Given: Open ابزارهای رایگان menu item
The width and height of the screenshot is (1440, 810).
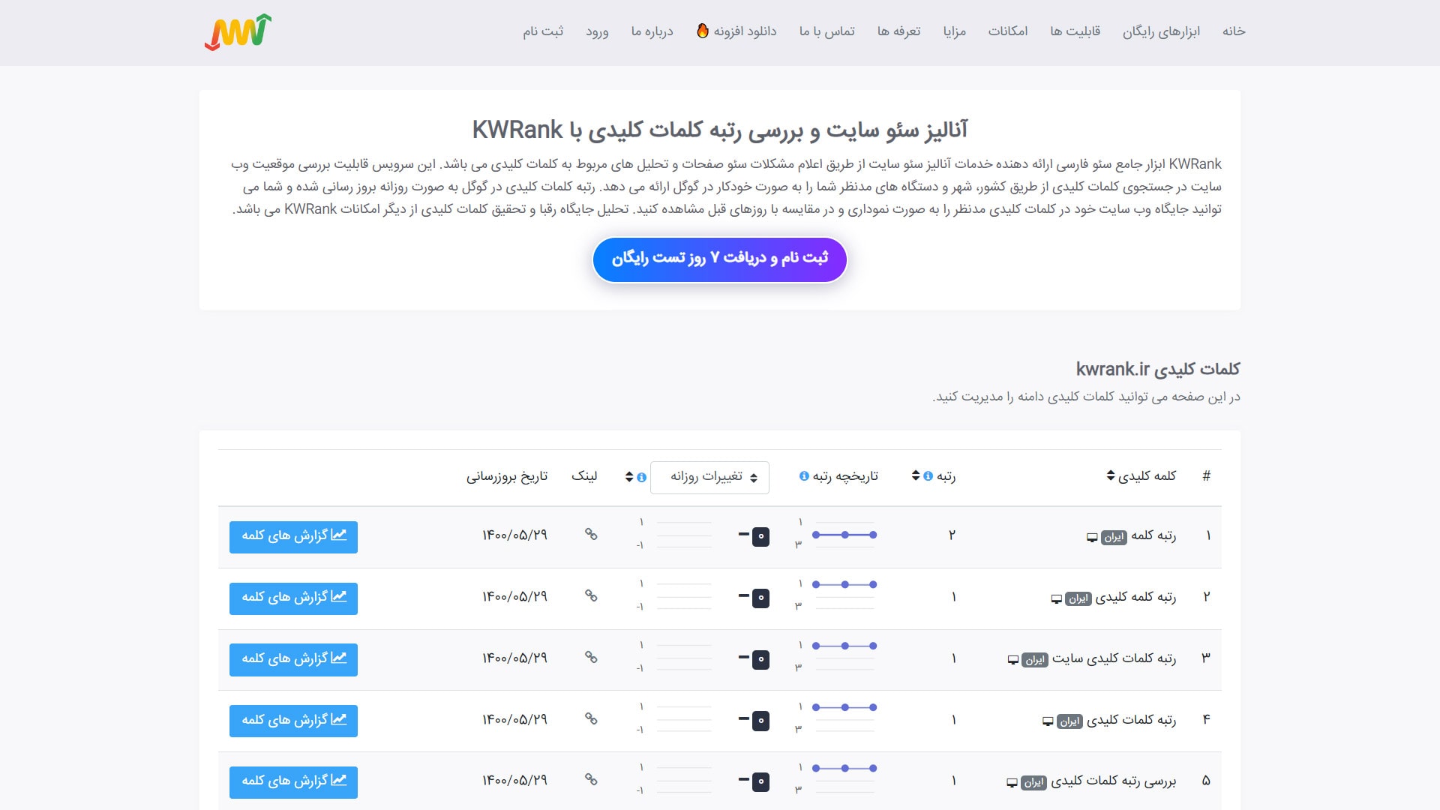Looking at the screenshot, I should [1161, 31].
